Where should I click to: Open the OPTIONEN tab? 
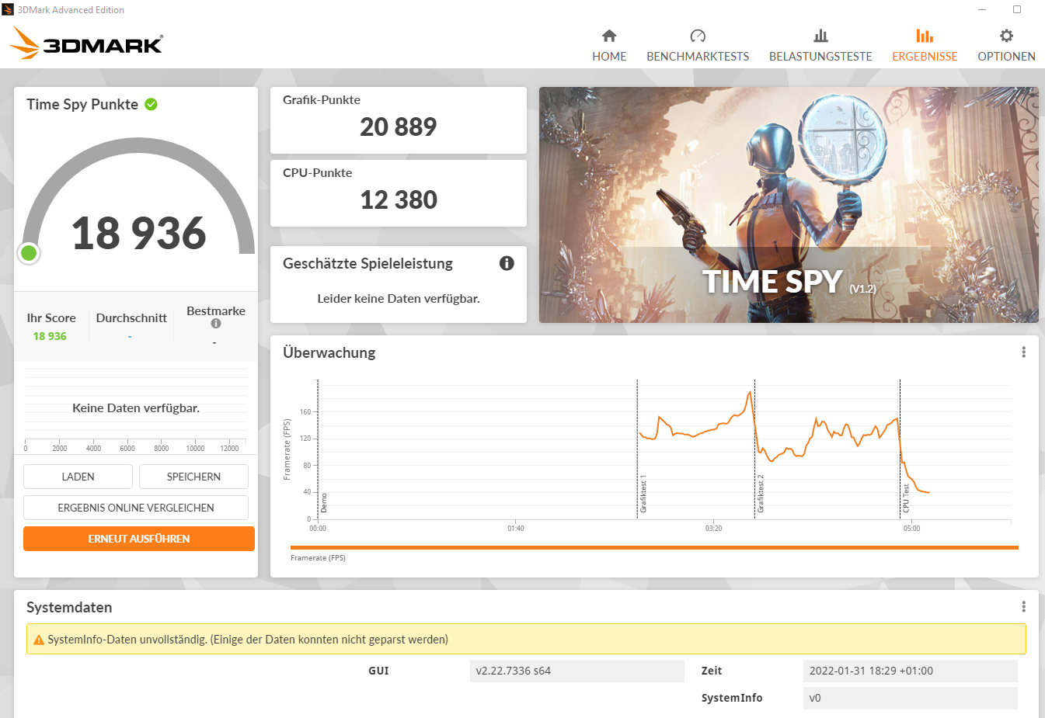[1006, 46]
